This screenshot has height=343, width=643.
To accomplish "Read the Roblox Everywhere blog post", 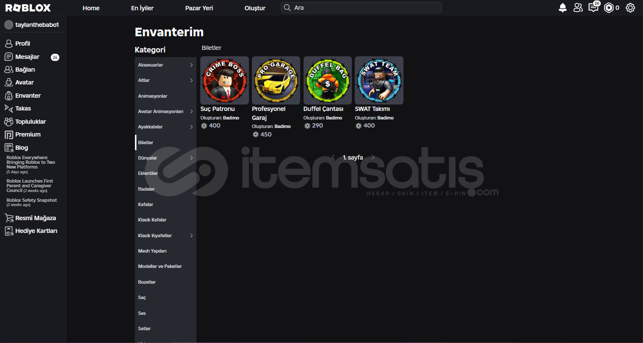I will pyautogui.click(x=31, y=165).
